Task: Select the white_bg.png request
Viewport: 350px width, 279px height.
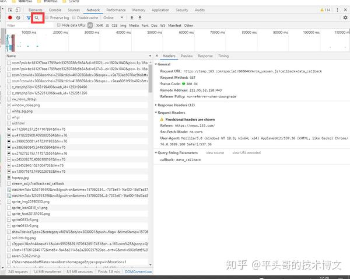Action: point(77,111)
